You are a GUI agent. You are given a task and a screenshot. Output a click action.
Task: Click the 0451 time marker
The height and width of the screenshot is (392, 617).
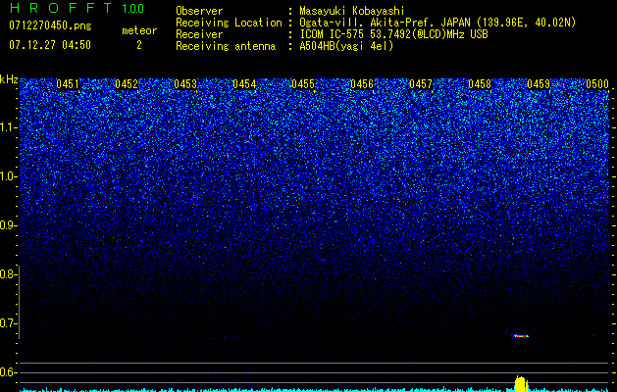click(68, 84)
